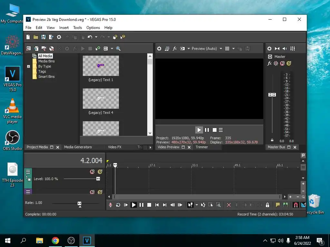
Task: Click the Interactive Tutorials hand icon
Action: (115, 37)
